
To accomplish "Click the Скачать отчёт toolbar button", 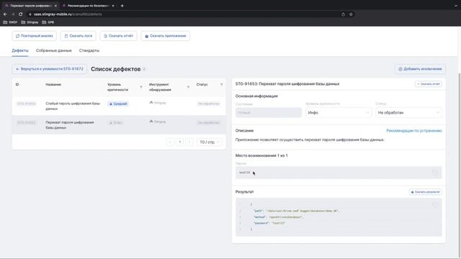I will click(118, 36).
